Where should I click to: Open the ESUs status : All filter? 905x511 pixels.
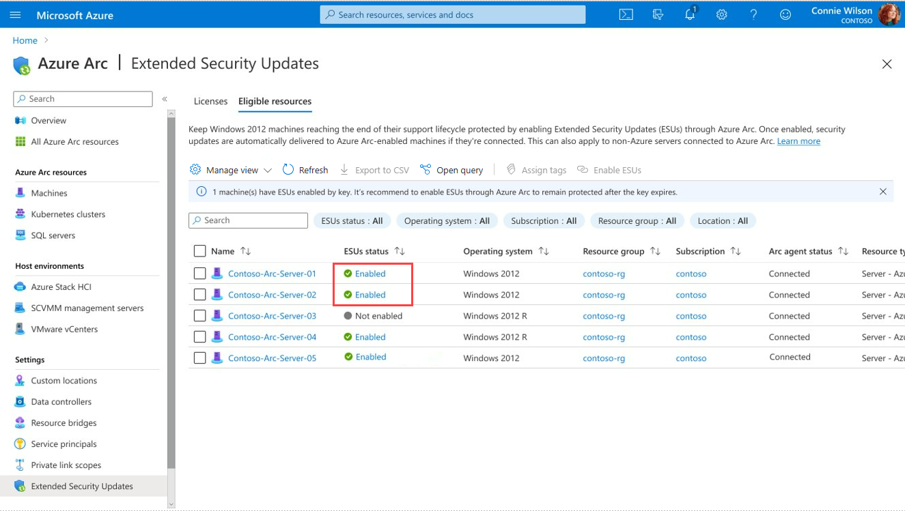pos(352,221)
